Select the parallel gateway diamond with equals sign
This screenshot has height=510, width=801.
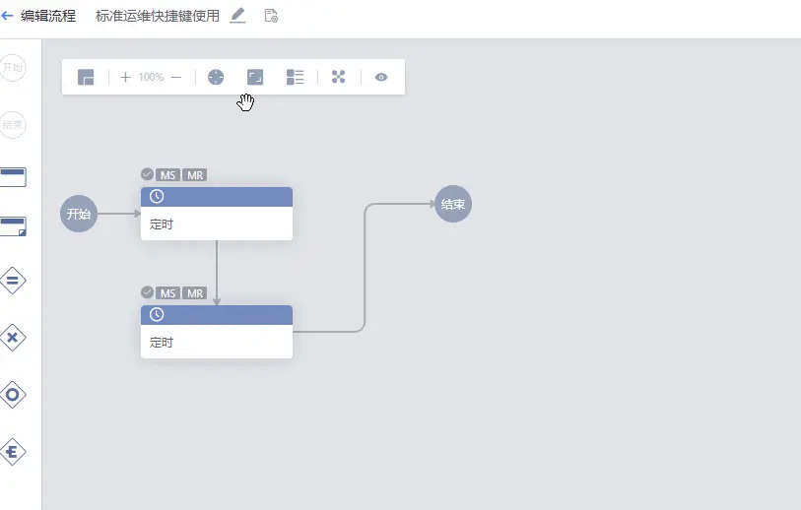tap(12, 281)
